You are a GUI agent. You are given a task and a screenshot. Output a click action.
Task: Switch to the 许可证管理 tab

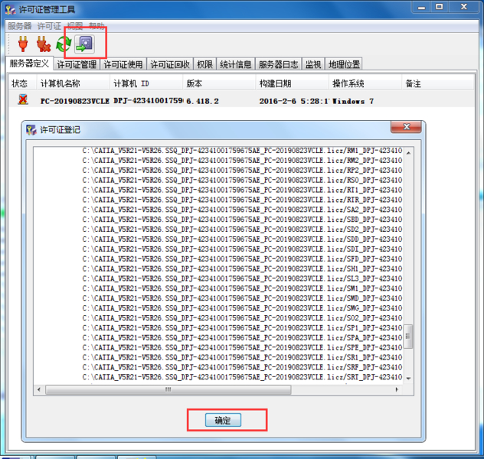click(x=77, y=64)
